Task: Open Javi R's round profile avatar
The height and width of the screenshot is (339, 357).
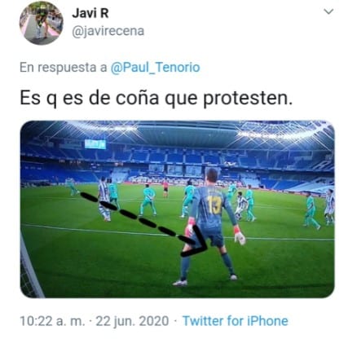Action: point(41,23)
